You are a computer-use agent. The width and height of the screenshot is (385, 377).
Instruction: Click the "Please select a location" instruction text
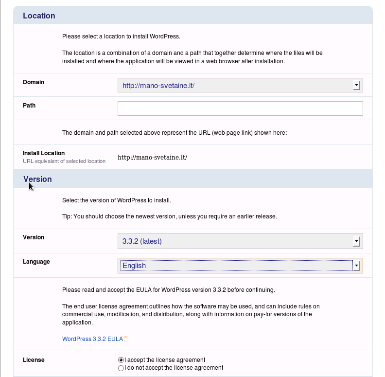point(121,36)
